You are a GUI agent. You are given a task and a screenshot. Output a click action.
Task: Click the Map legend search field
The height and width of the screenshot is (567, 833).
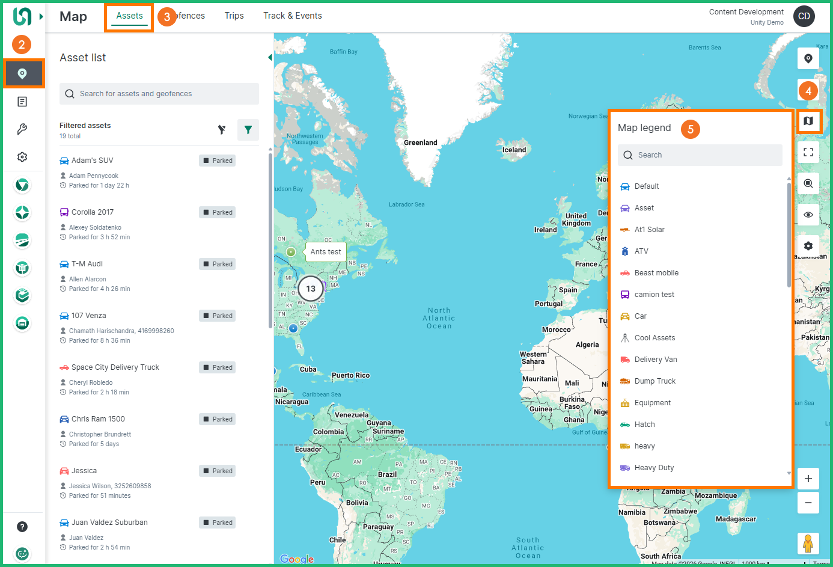(x=700, y=155)
